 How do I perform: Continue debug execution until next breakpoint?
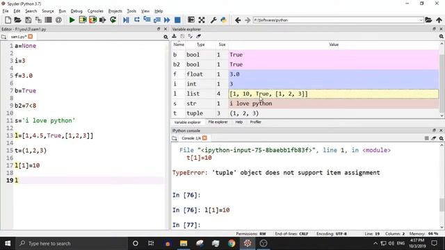pos(167,20)
